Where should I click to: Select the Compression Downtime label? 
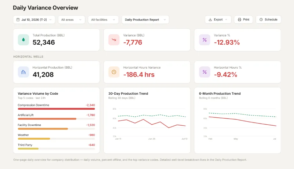pos(34,105)
